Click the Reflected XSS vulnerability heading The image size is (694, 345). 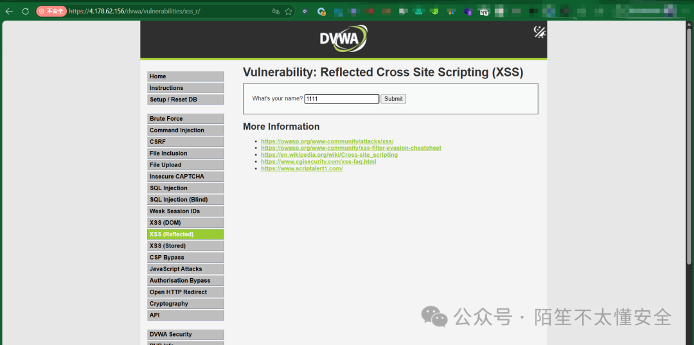tap(383, 73)
